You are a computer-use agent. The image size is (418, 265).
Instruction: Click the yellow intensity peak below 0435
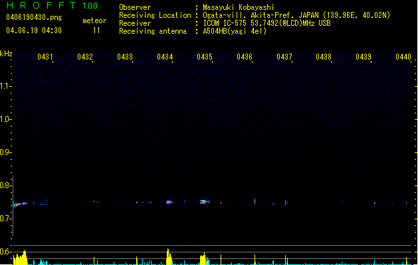coord(203,258)
